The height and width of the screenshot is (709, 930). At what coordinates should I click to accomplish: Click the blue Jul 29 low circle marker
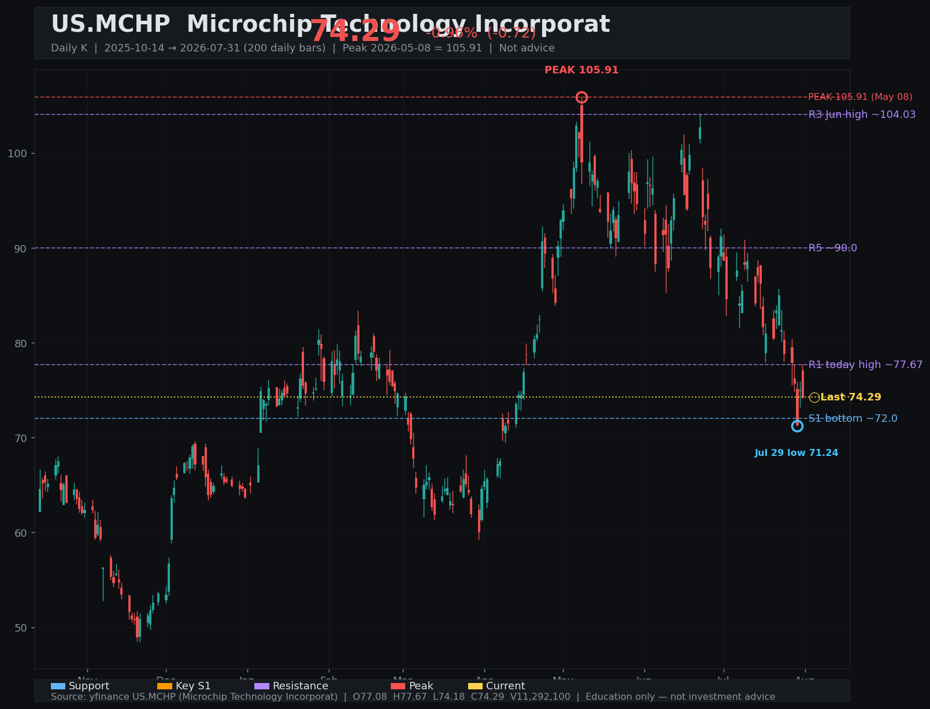797,426
